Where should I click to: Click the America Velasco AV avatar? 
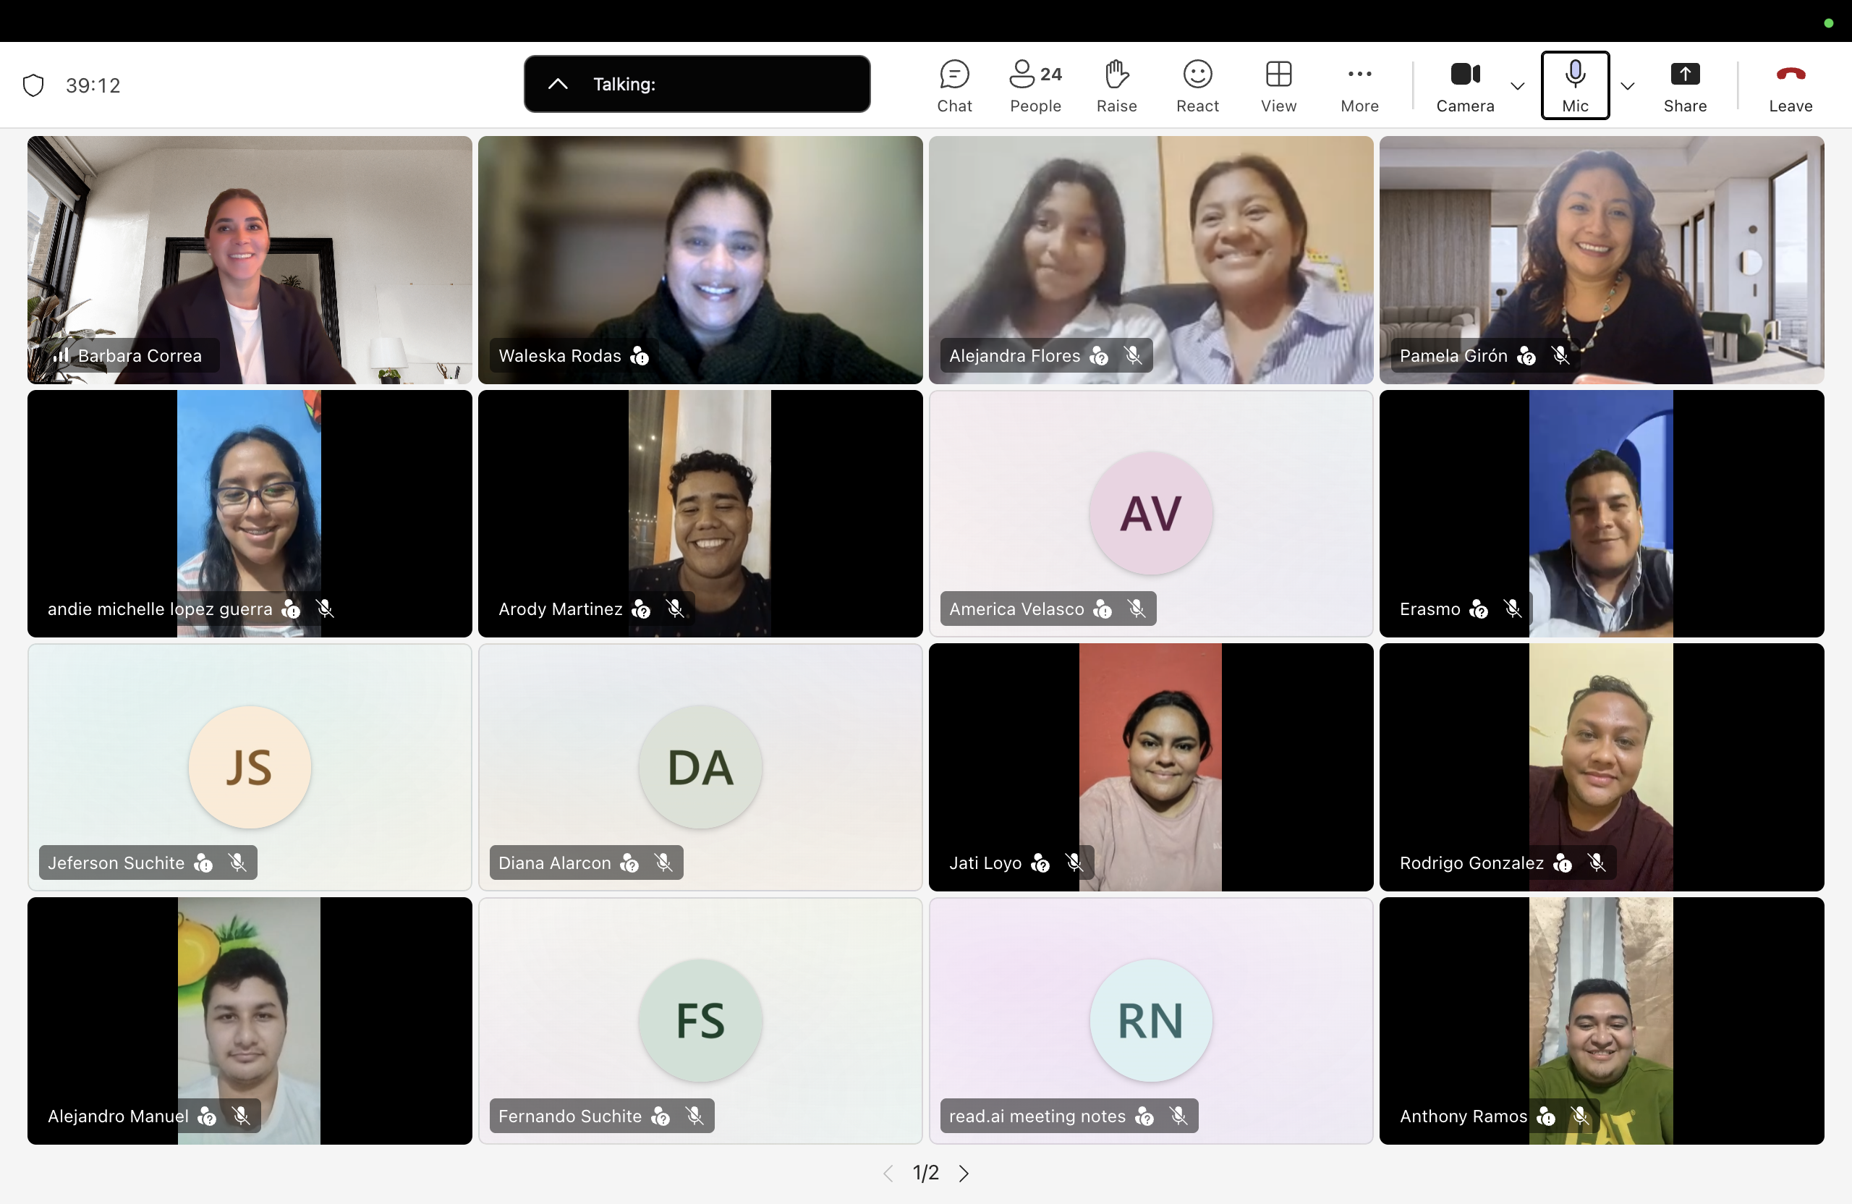pyautogui.click(x=1150, y=514)
